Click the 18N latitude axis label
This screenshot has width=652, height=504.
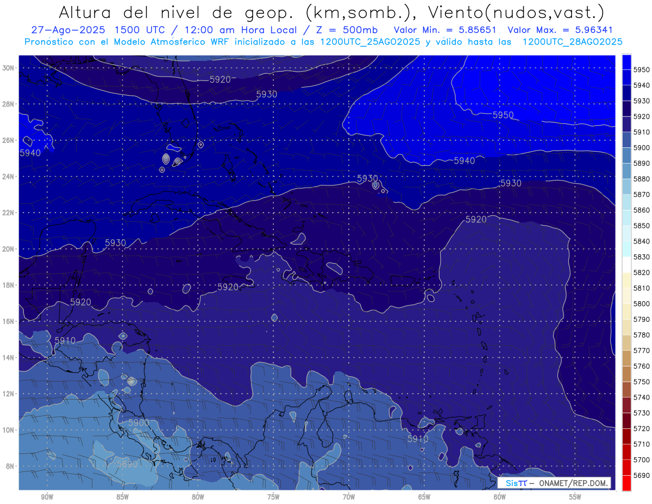[8, 285]
